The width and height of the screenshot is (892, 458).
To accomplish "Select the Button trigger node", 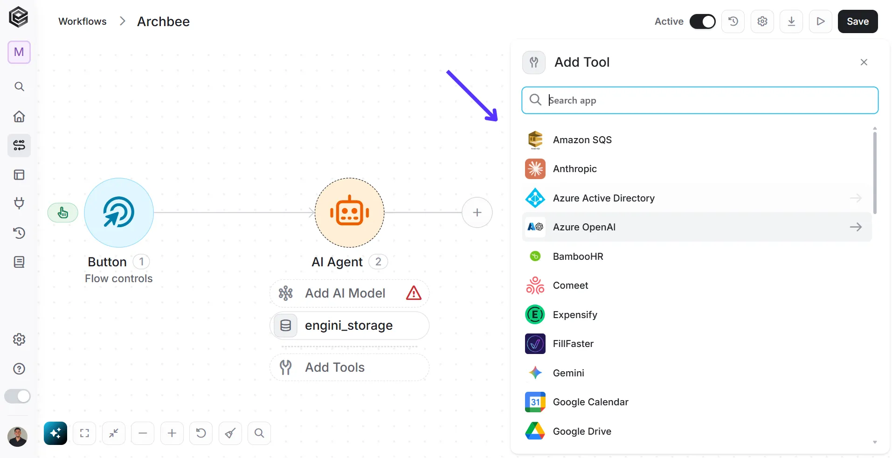I will 119,213.
